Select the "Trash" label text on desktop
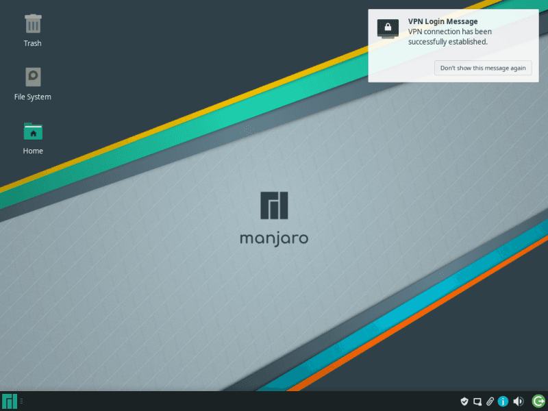Image resolution: width=548 pixels, height=411 pixels. 33,43
